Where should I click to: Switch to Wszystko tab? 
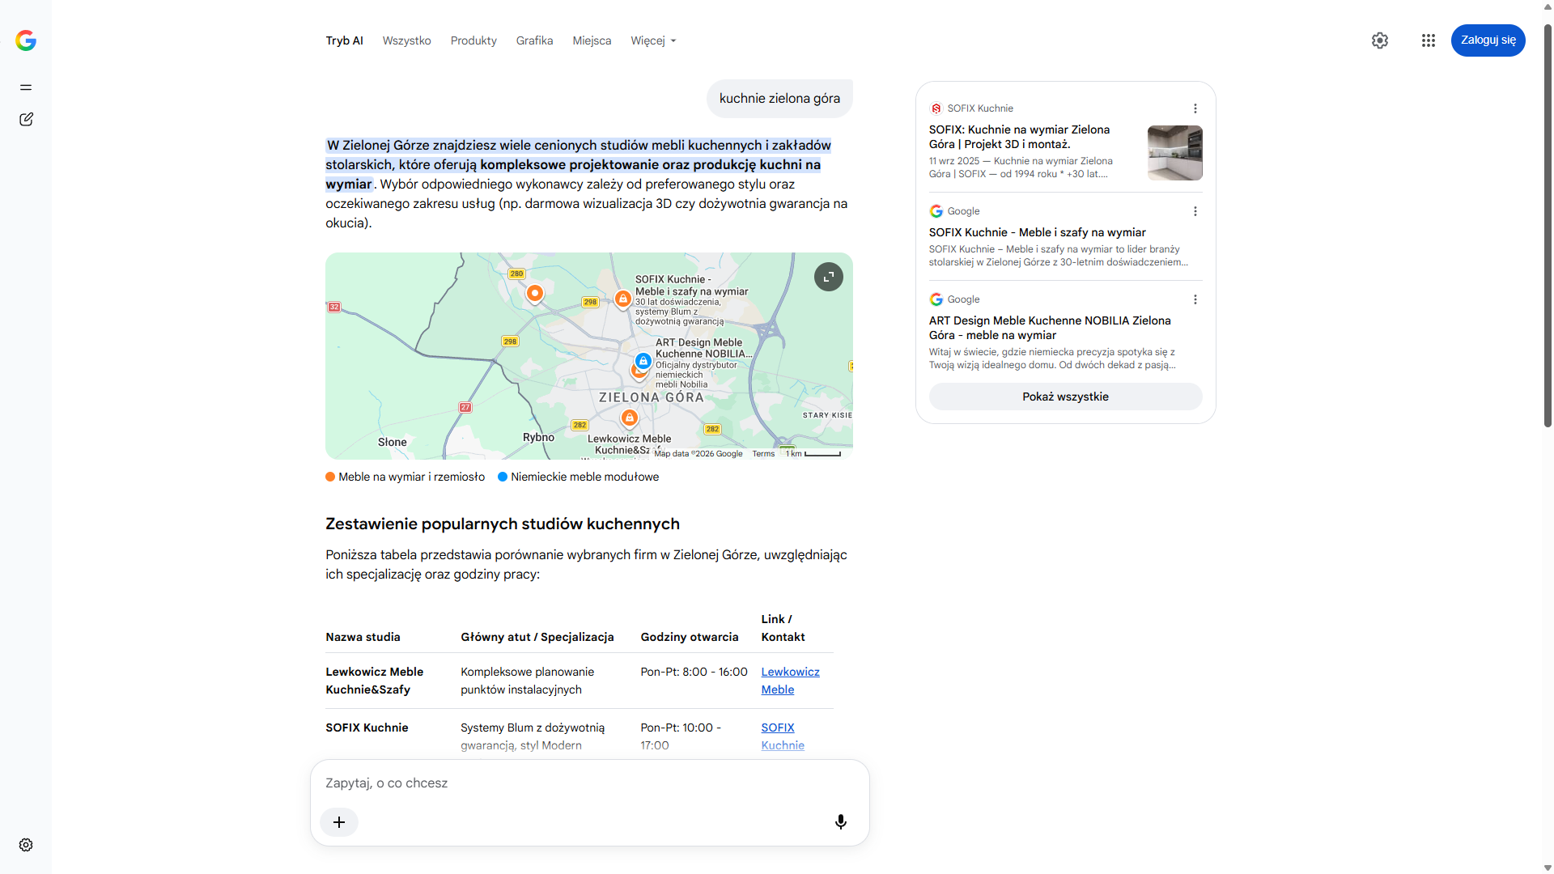coord(407,40)
